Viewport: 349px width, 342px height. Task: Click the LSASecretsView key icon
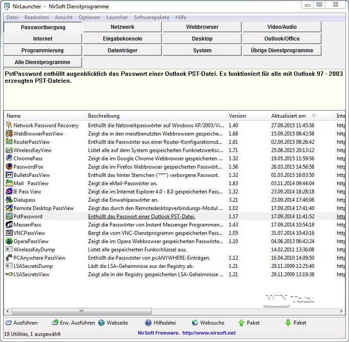point(9,274)
